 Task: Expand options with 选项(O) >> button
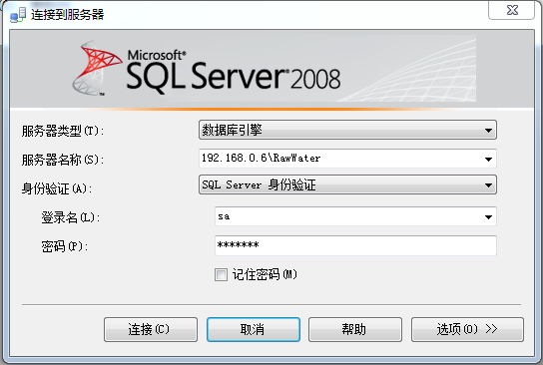point(467,329)
